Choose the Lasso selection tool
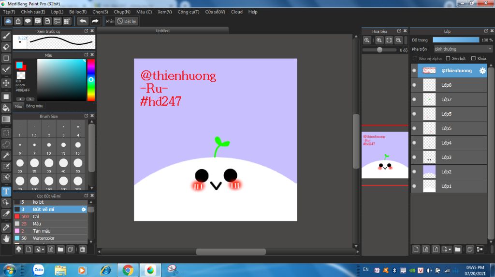 [6, 144]
